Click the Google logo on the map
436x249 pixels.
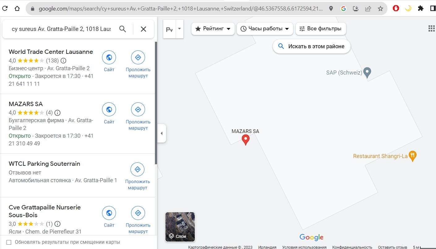(311, 237)
